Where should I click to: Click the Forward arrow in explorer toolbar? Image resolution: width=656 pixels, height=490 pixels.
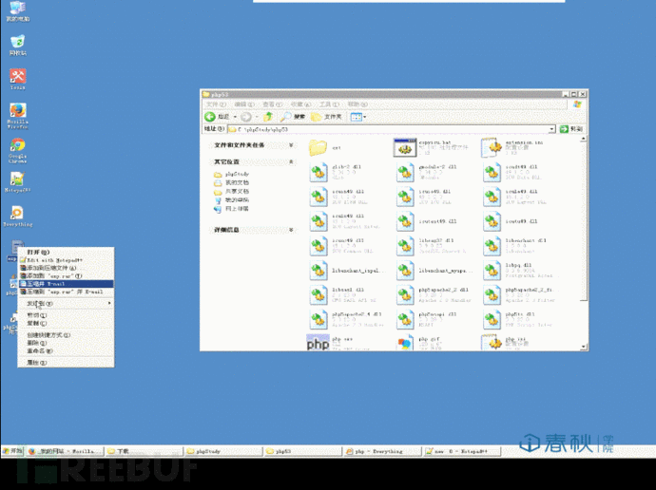pos(246,117)
